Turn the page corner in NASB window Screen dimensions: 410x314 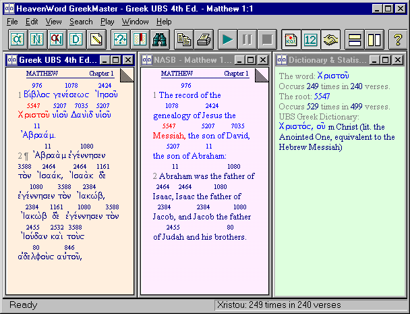[x=262, y=75]
